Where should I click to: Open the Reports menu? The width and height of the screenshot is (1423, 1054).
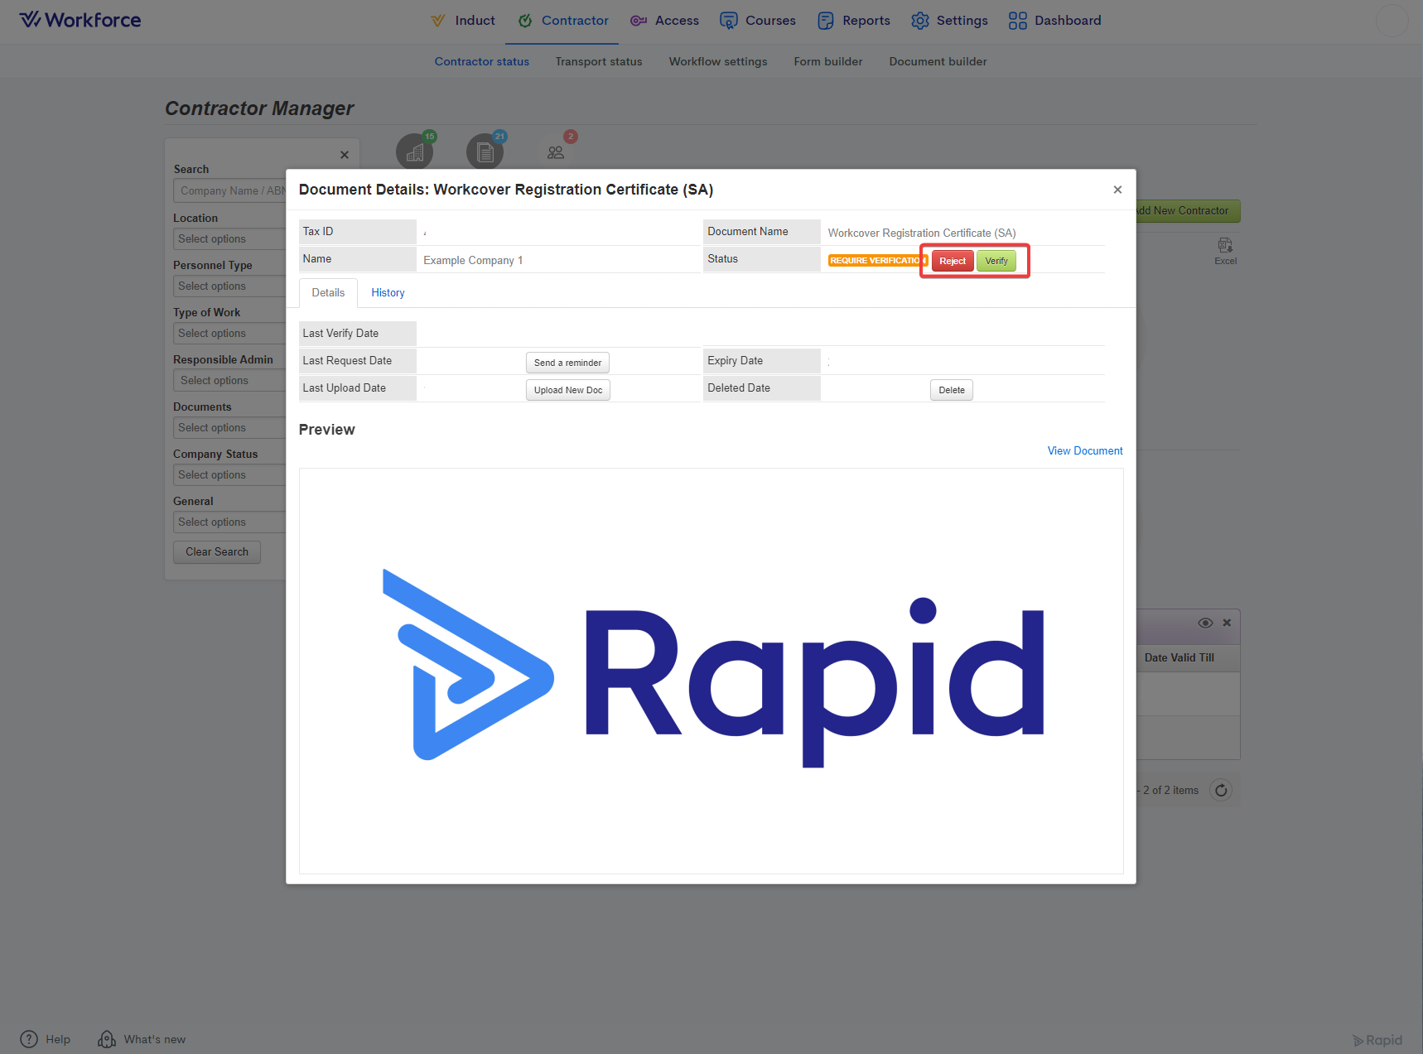click(x=854, y=21)
